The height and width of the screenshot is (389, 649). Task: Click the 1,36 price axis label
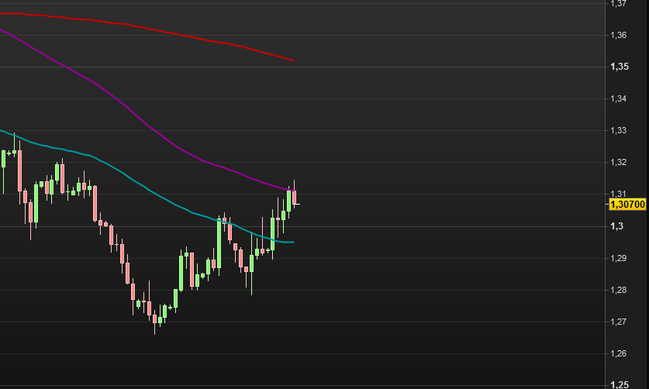click(x=618, y=35)
